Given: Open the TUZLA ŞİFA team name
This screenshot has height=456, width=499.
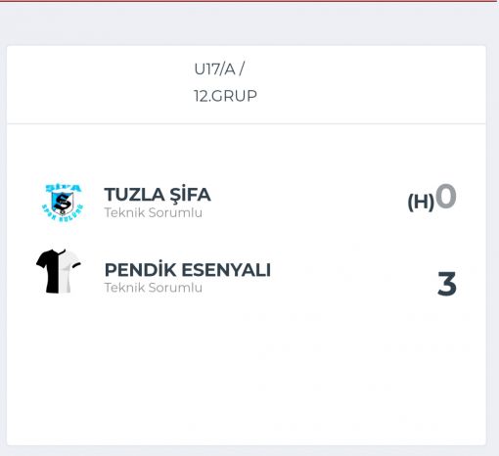Looking at the screenshot, I should pyautogui.click(x=158, y=195).
